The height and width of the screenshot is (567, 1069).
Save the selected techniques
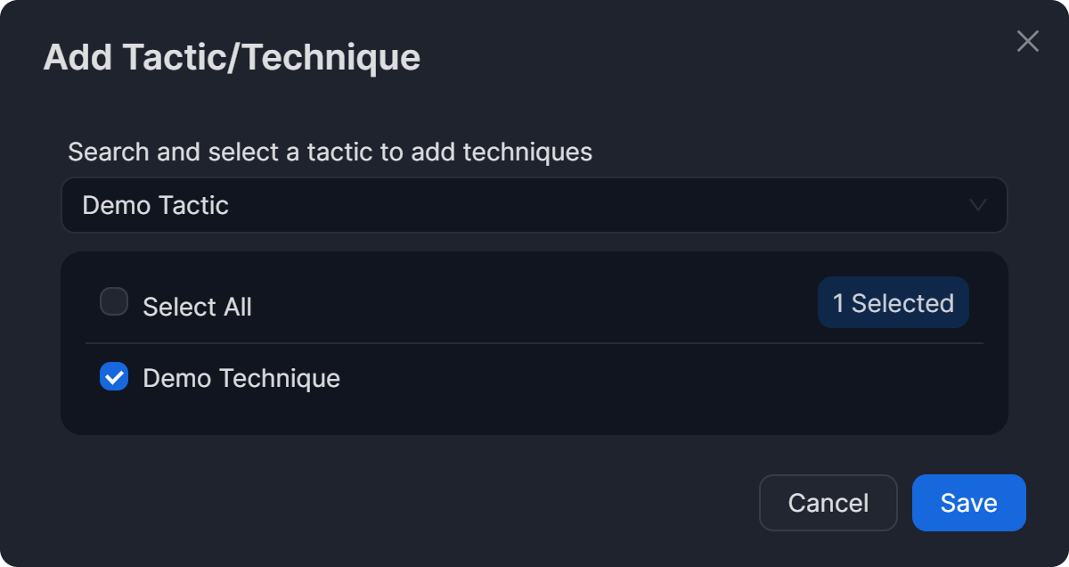(x=968, y=503)
